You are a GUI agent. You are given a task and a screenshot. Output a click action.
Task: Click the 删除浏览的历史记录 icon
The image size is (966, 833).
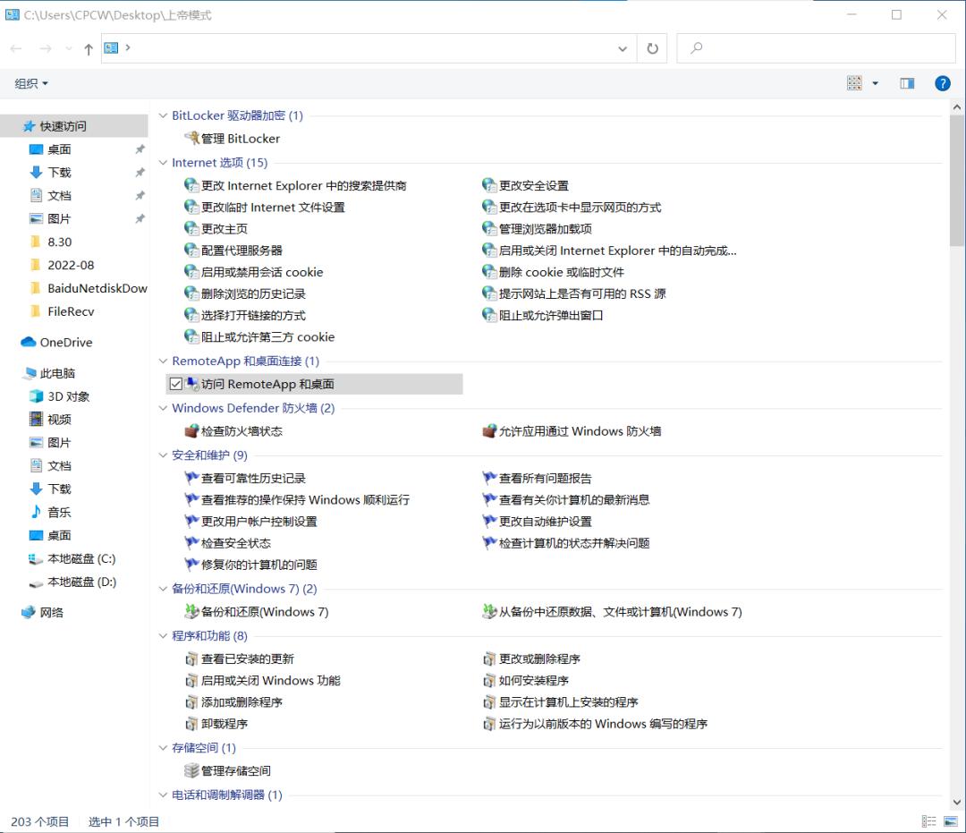(x=191, y=293)
